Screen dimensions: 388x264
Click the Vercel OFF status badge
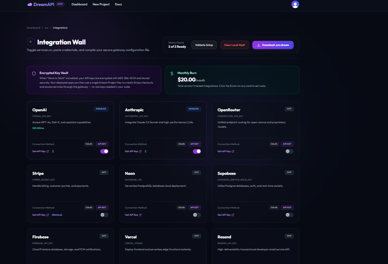pyautogui.click(x=197, y=236)
